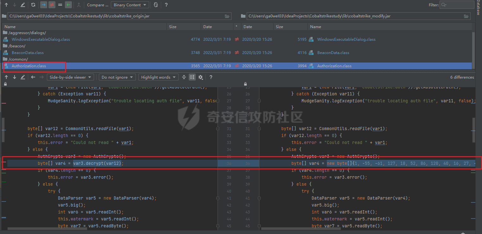The height and width of the screenshot is (234, 482).
Task: Click the left pane lock icon
Action: pos(5,84)
